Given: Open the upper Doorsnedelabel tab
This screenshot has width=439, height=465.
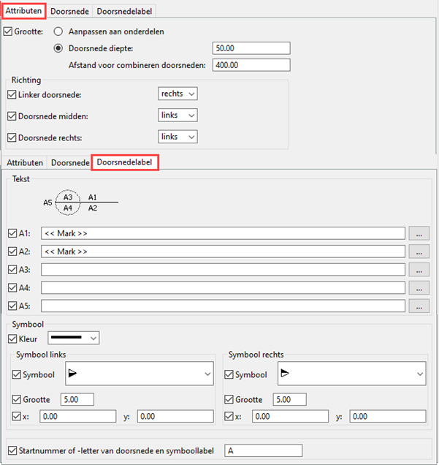Looking at the screenshot, I should (124, 11).
